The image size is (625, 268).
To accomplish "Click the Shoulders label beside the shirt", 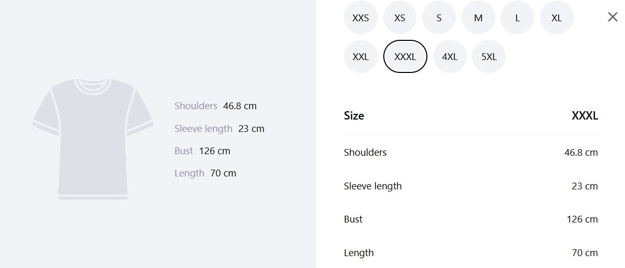I will tap(196, 106).
